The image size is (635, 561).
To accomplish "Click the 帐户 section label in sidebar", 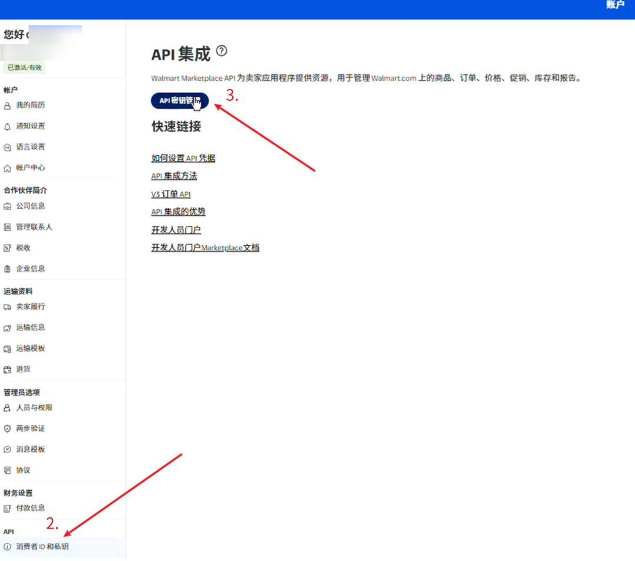I will click(11, 90).
